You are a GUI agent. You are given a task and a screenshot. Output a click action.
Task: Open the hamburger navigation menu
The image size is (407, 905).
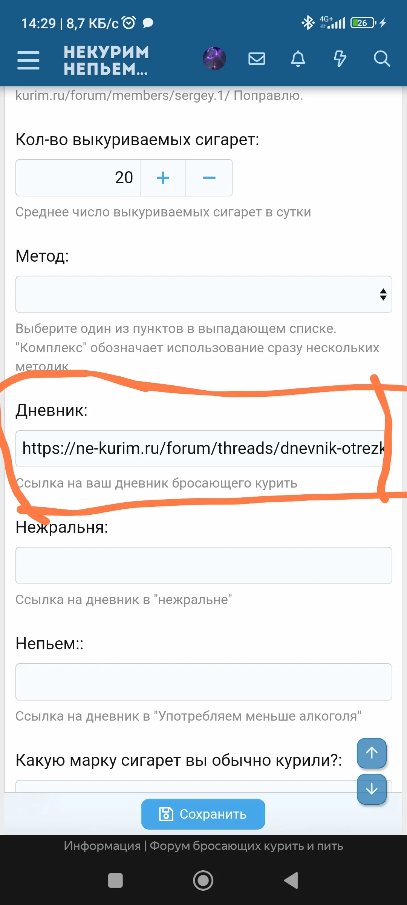pos(28,59)
